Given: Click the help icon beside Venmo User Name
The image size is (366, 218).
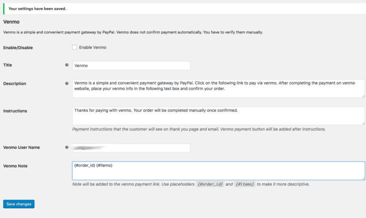Looking at the screenshot, I should [x=67, y=147].
